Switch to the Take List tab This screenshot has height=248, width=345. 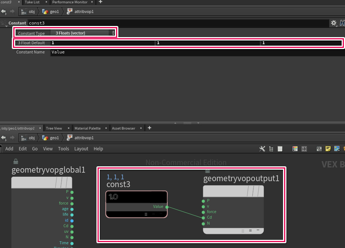click(32, 2)
